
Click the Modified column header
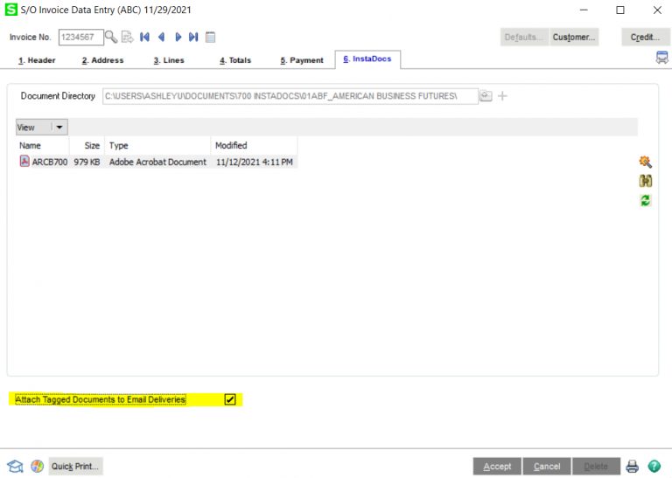pos(232,145)
